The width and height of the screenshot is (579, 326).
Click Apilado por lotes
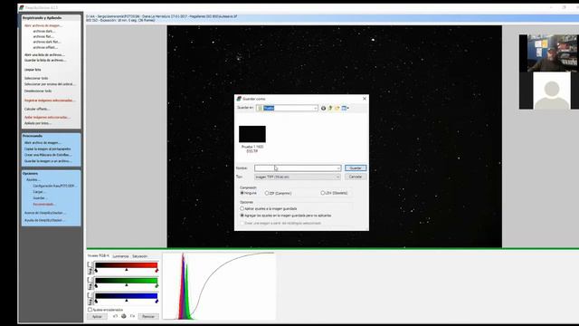(38, 123)
